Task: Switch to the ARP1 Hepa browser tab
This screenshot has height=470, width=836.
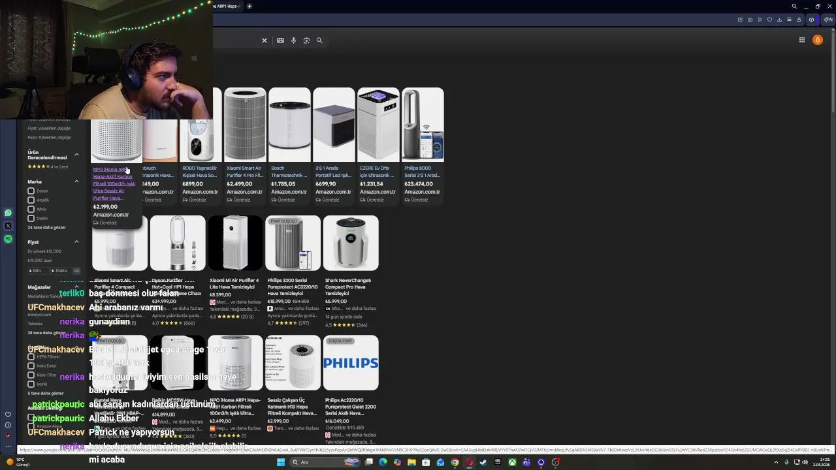Action: click(x=227, y=6)
